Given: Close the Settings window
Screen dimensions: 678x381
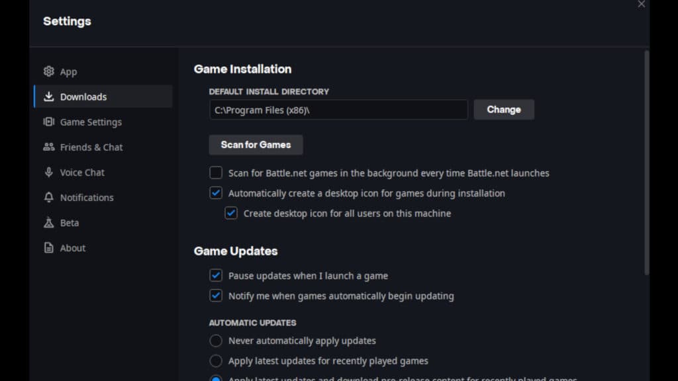Looking at the screenshot, I should (641, 5).
